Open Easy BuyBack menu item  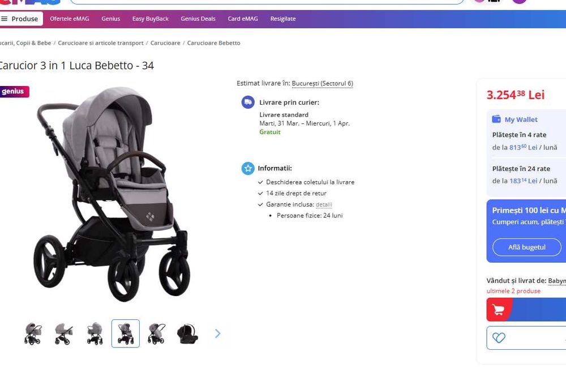pyautogui.click(x=150, y=19)
